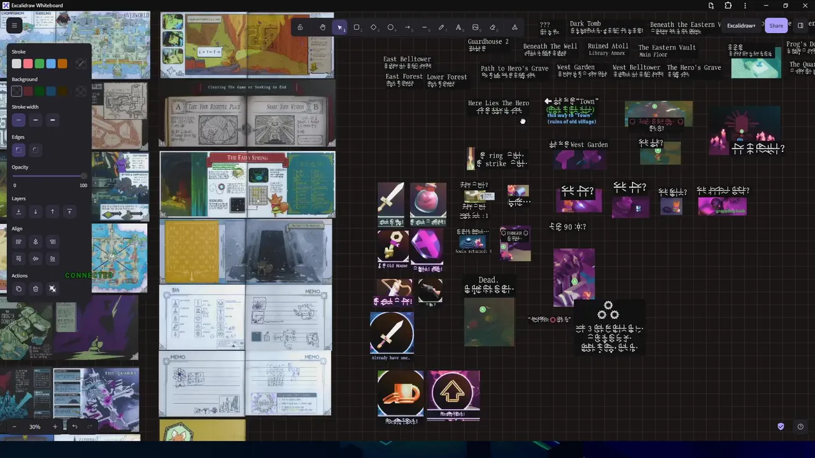Choose the dark red background swatch
The image size is (815, 458).
pyautogui.click(x=28, y=92)
